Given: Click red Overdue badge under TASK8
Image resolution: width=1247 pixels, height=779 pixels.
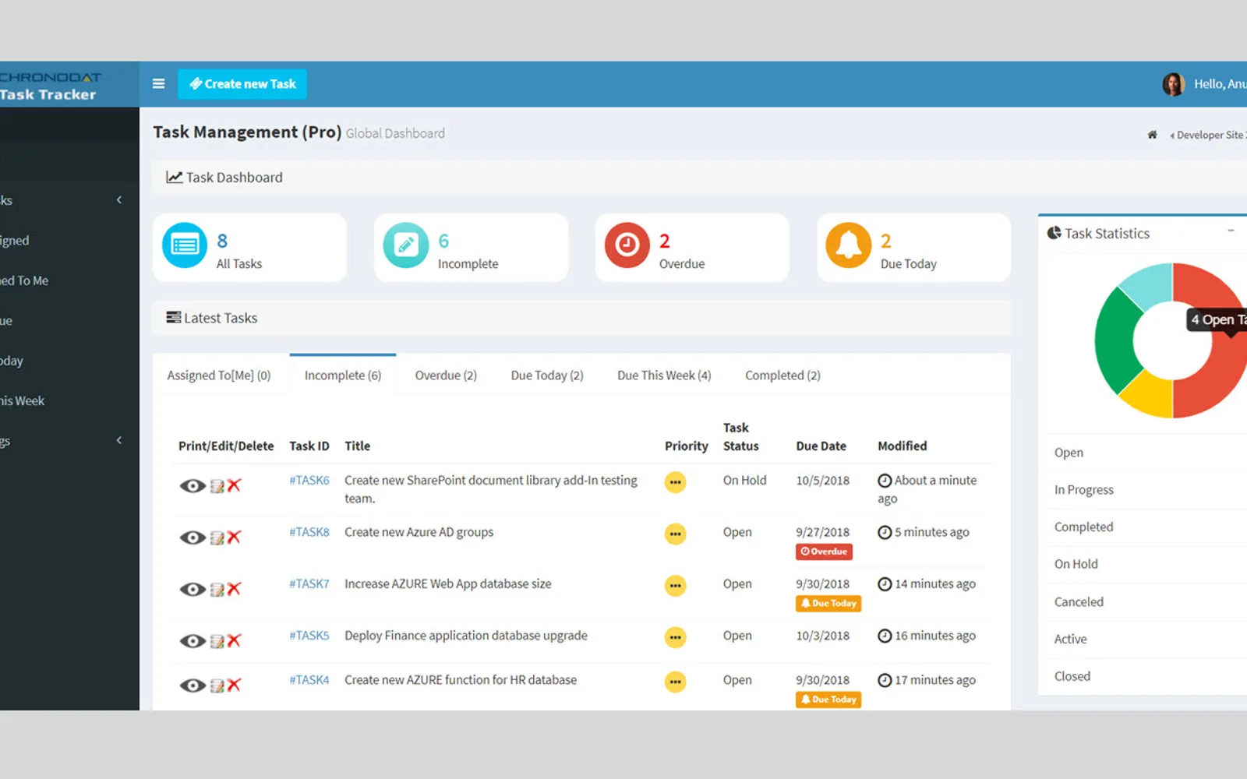Looking at the screenshot, I should (x=824, y=552).
